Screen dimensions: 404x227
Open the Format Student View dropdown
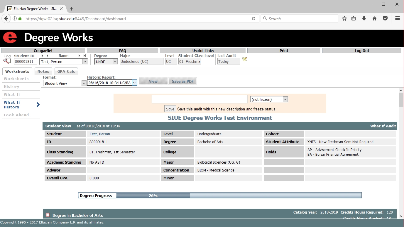[84, 83]
